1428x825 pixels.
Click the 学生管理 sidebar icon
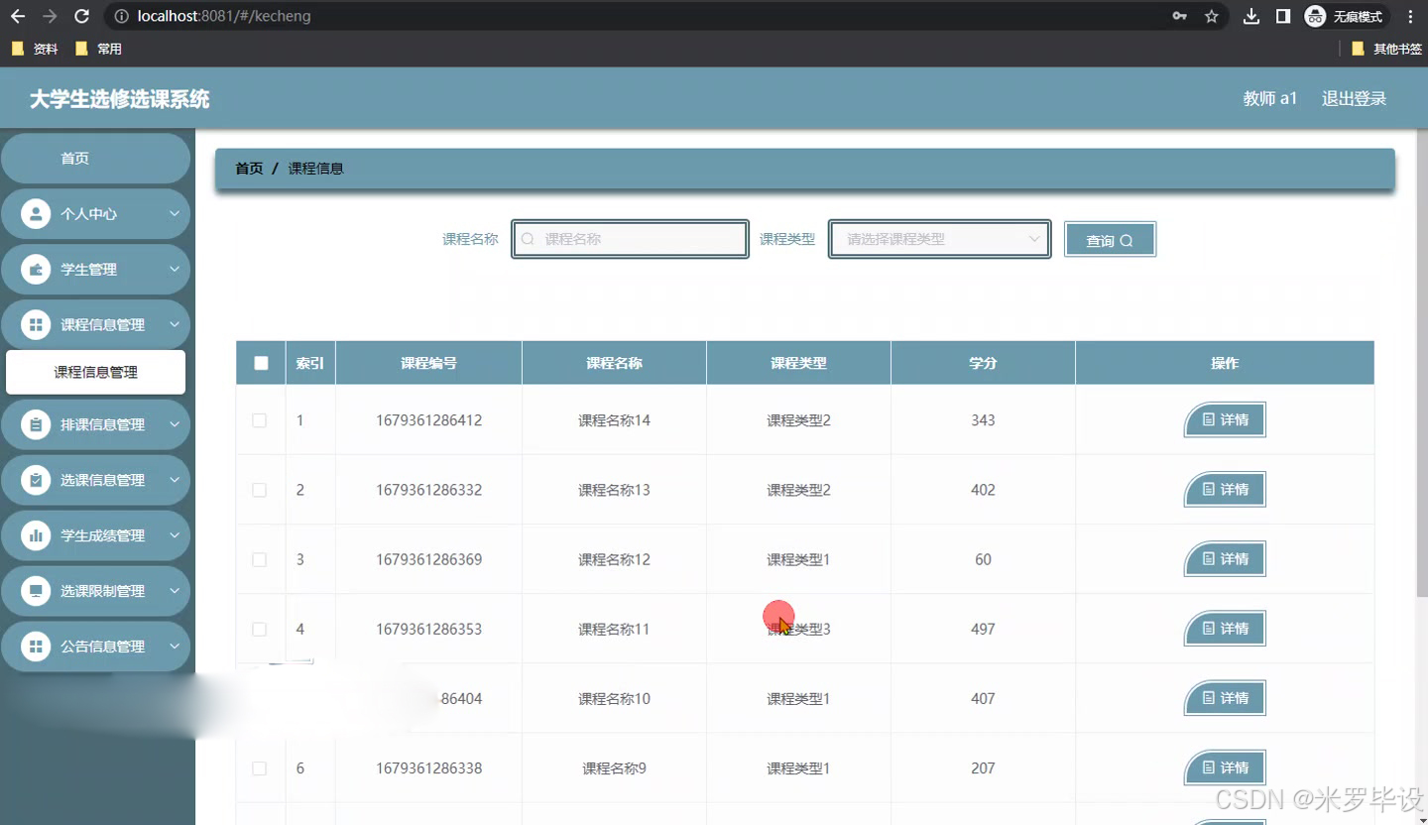36,269
